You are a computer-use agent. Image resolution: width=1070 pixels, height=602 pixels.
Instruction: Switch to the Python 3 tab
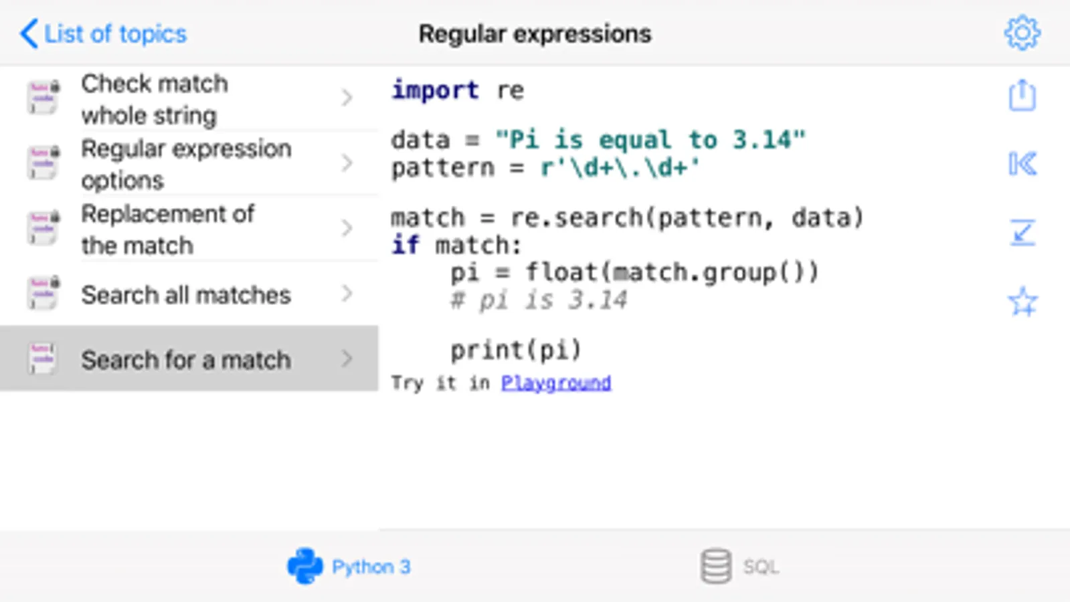click(x=371, y=567)
